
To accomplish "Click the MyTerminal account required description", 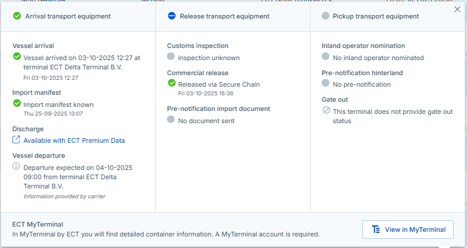I will pyautogui.click(x=166, y=234).
